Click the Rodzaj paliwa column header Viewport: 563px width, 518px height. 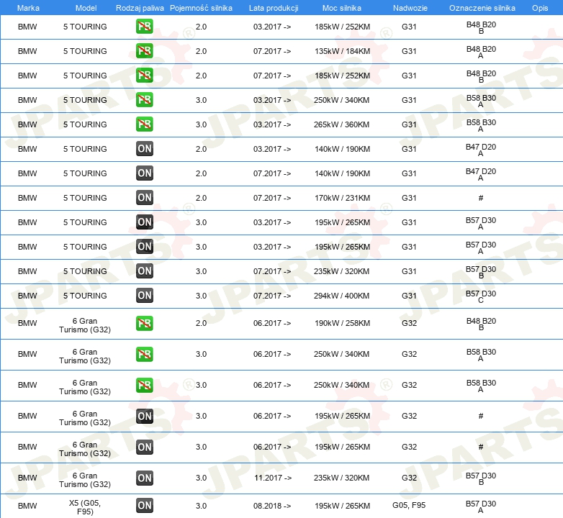pyautogui.click(x=140, y=8)
